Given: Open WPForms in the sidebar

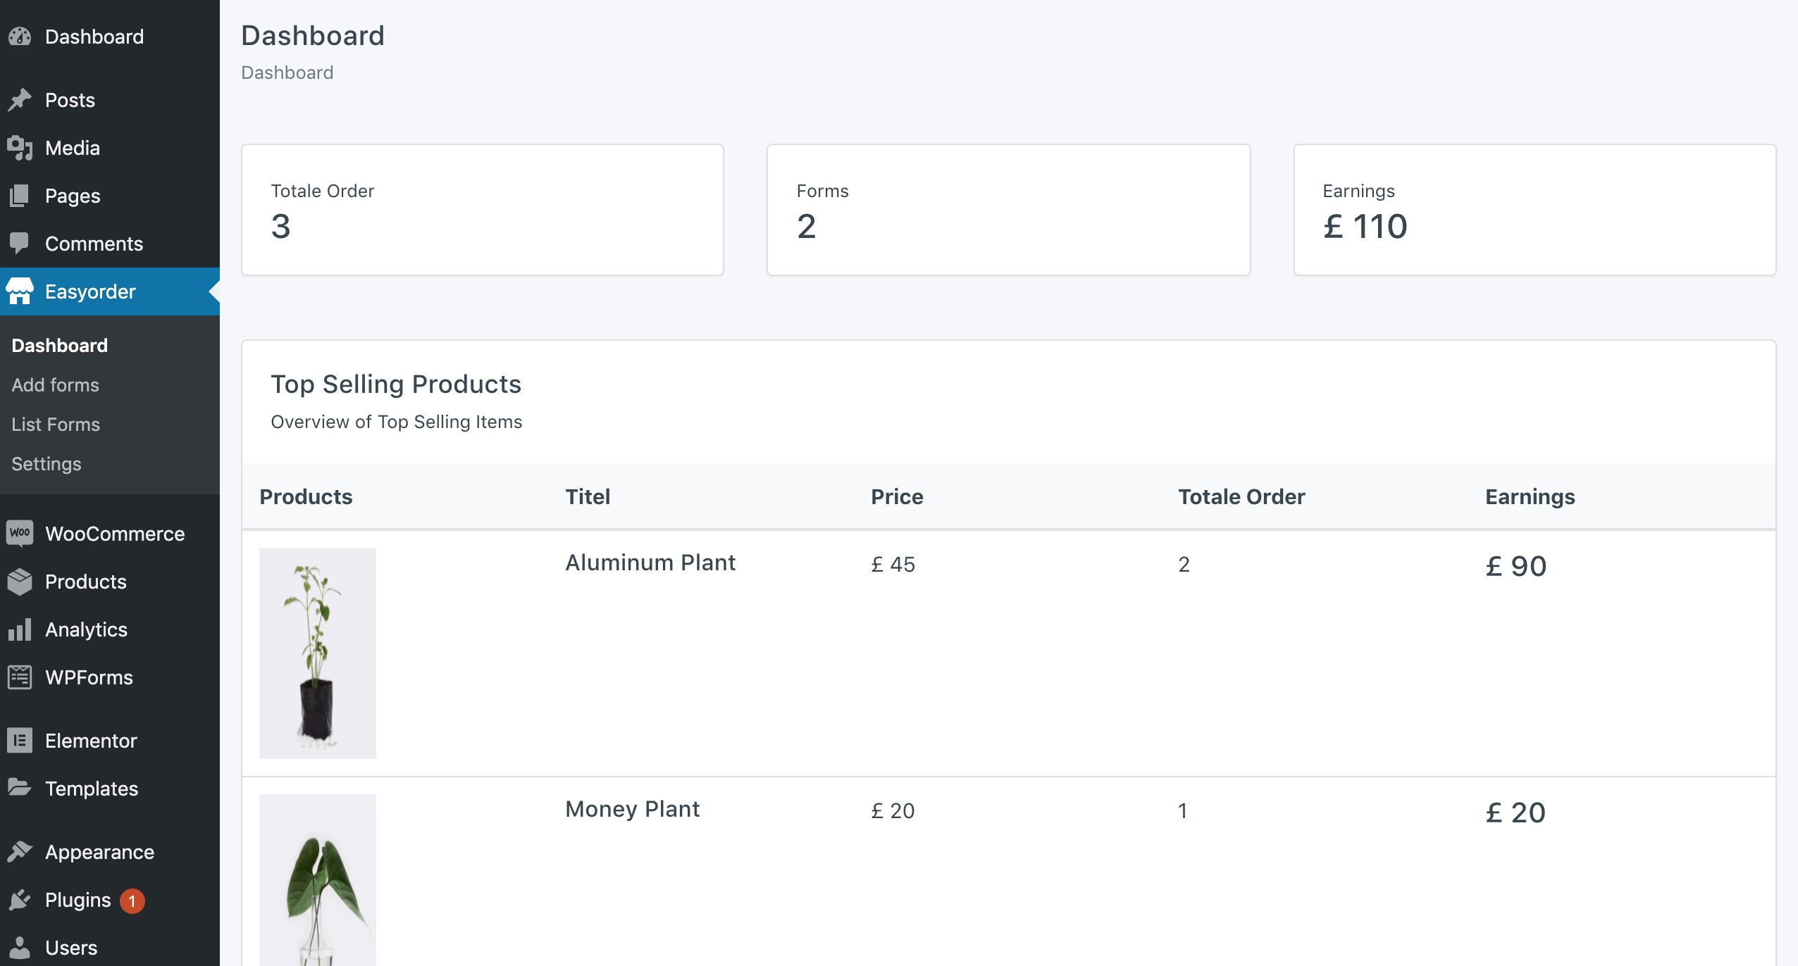Looking at the screenshot, I should tap(89, 677).
